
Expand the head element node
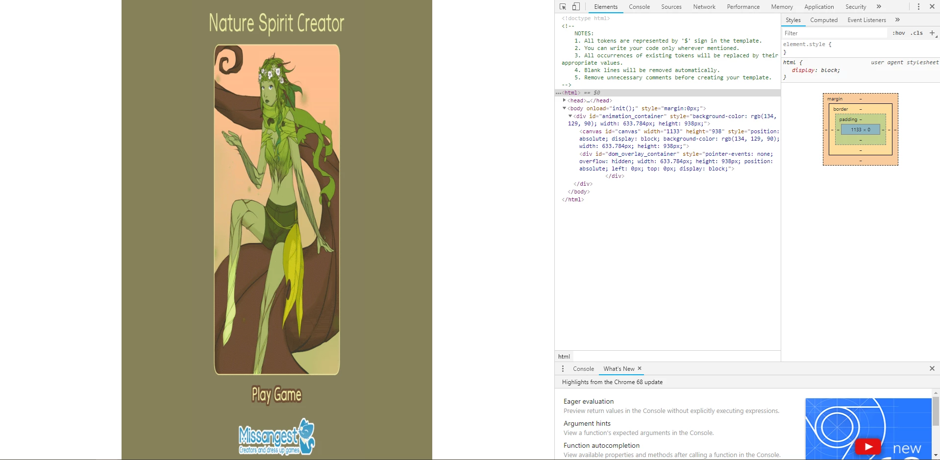[564, 100]
